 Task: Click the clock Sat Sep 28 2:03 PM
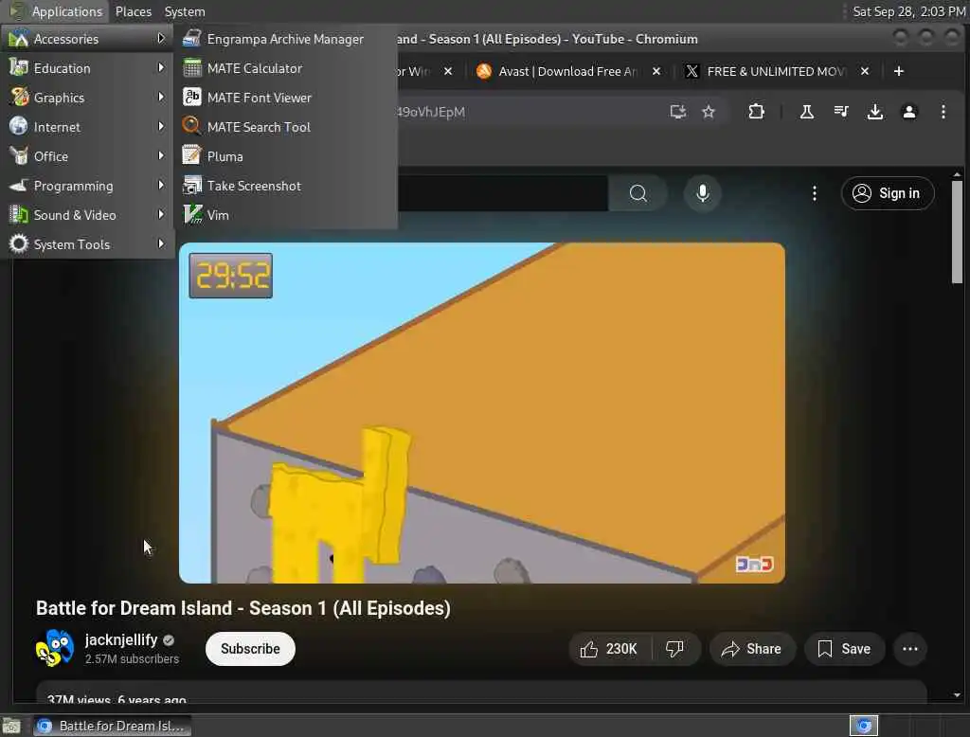pyautogui.click(x=908, y=11)
